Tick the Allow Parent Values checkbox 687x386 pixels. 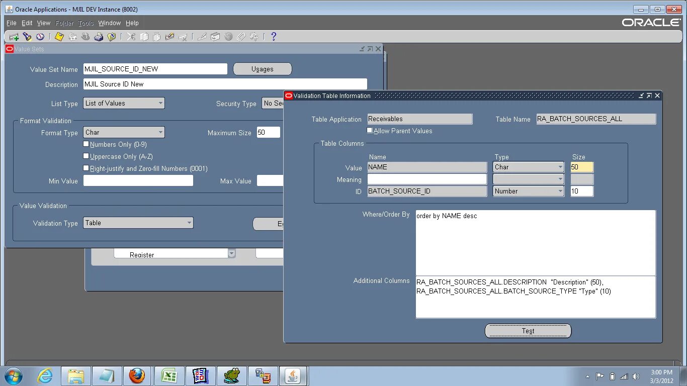tap(370, 130)
